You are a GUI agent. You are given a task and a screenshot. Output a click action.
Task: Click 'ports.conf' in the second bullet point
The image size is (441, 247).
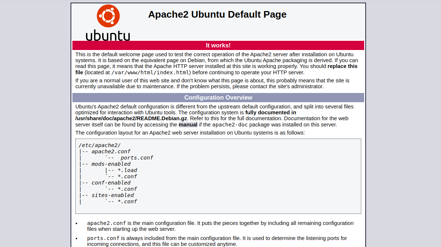click(x=103, y=238)
